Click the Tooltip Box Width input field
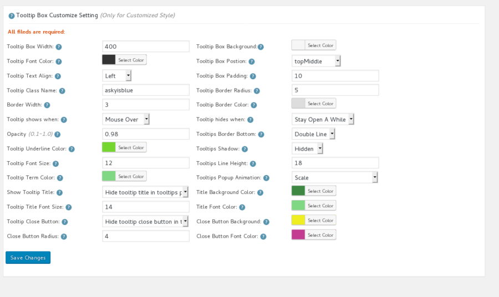Image resolution: width=499 pixels, height=297 pixels. [146, 47]
